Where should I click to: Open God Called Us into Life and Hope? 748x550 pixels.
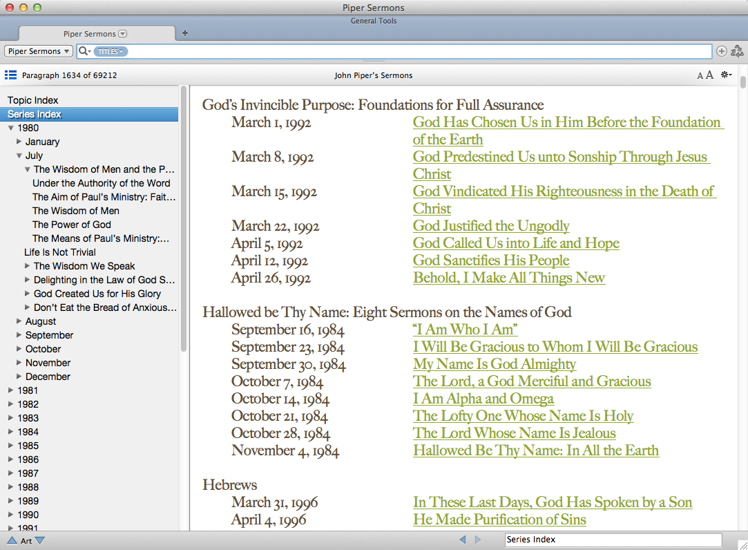coord(516,243)
